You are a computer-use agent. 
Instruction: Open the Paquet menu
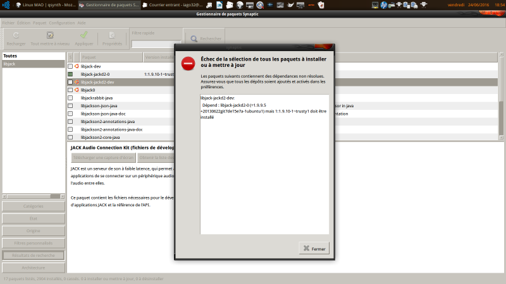click(x=39, y=23)
